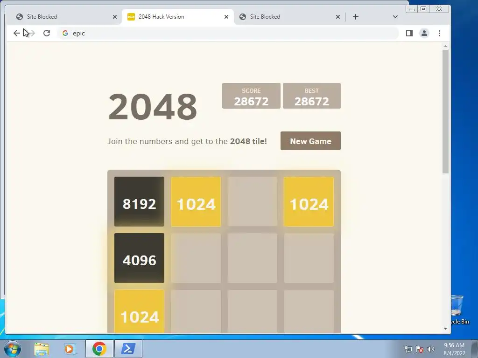Click the 1024 tile beside 8192
This screenshot has height=358, width=478.
click(196, 201)
